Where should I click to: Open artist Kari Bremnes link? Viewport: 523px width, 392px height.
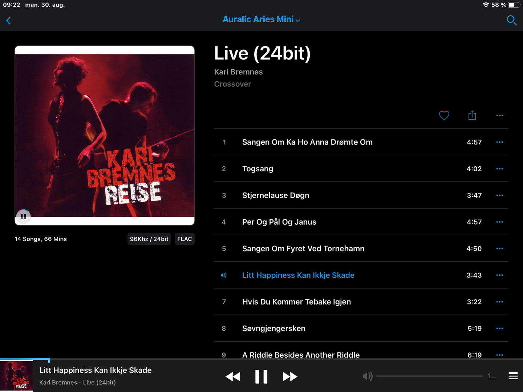pos(238,72)
